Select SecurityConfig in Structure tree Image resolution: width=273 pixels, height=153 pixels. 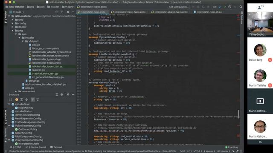tap(22, 133)
